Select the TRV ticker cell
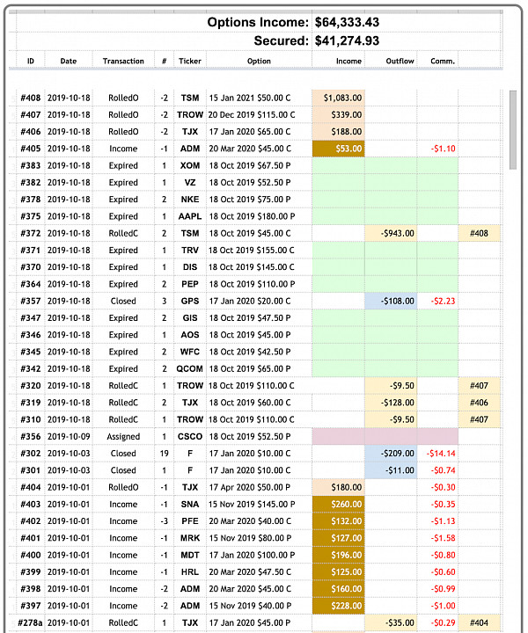Image resolution: width=528 pixels, height=633 pixels. point(190,251)
